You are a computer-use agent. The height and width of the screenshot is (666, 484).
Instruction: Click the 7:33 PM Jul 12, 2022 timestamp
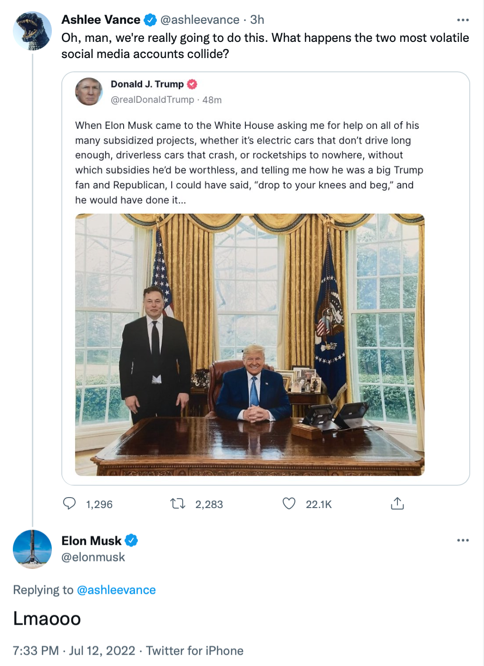tap(74, 651)
